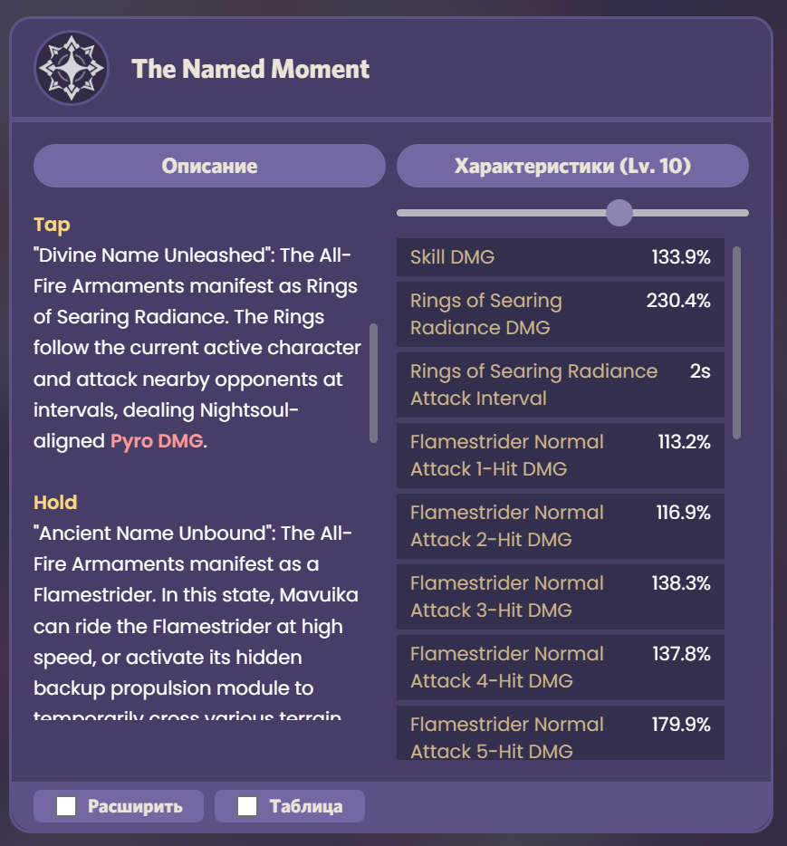Image resolution: width=787 pixels, height=846 pixels.
Task: Open the Характеристики (Lv. 10) tab
Action: [572, 166]
